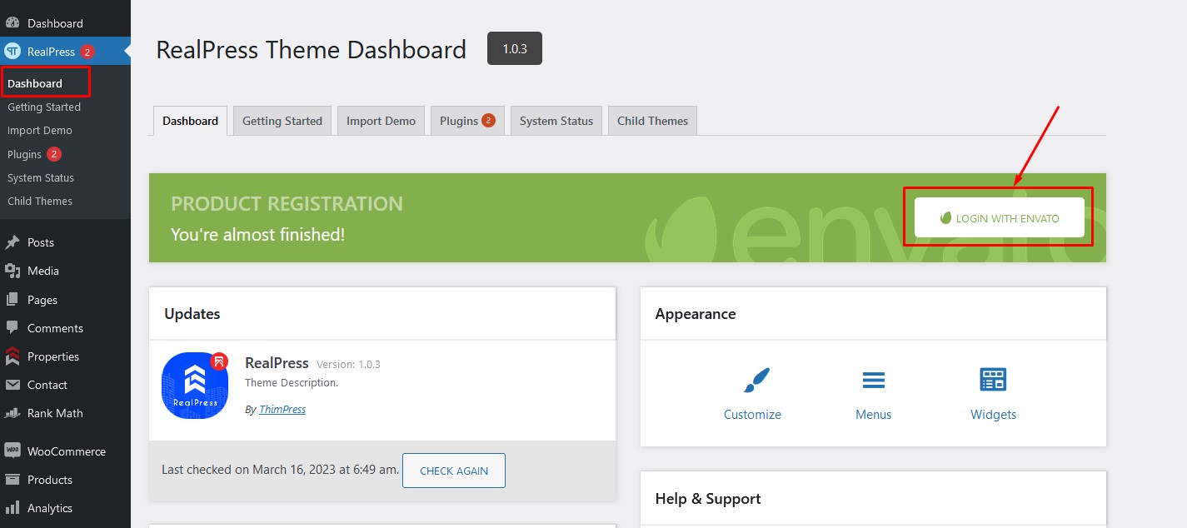This screenshot has width=1187, height=528.
Task: Select Import Demo in sidebar submenu
Action: coord(40,131)
